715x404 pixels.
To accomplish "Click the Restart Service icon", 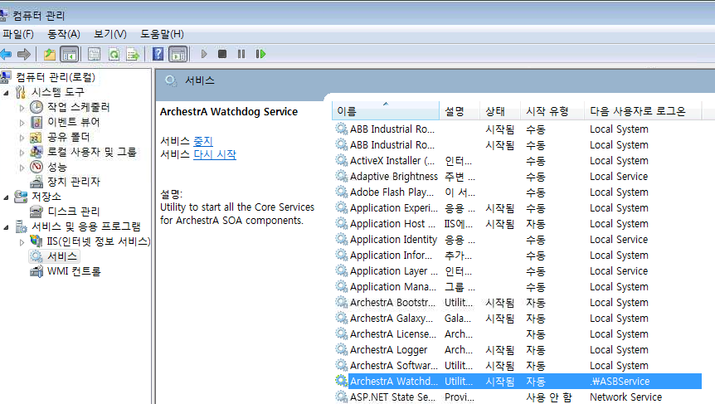I will click(x=260, y=54).
